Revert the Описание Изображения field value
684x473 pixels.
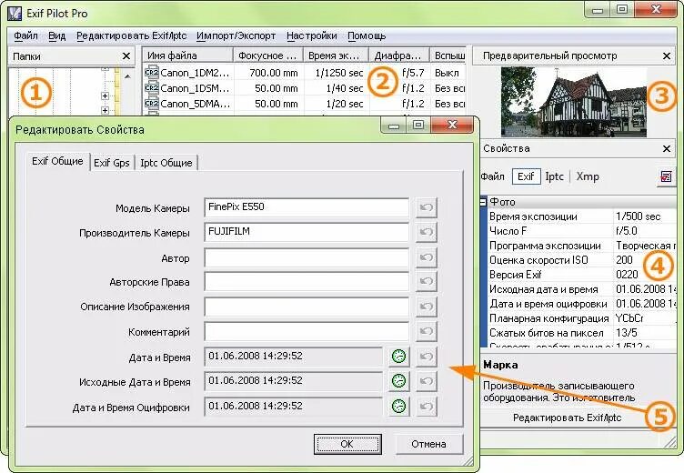[x=426, y=307]
